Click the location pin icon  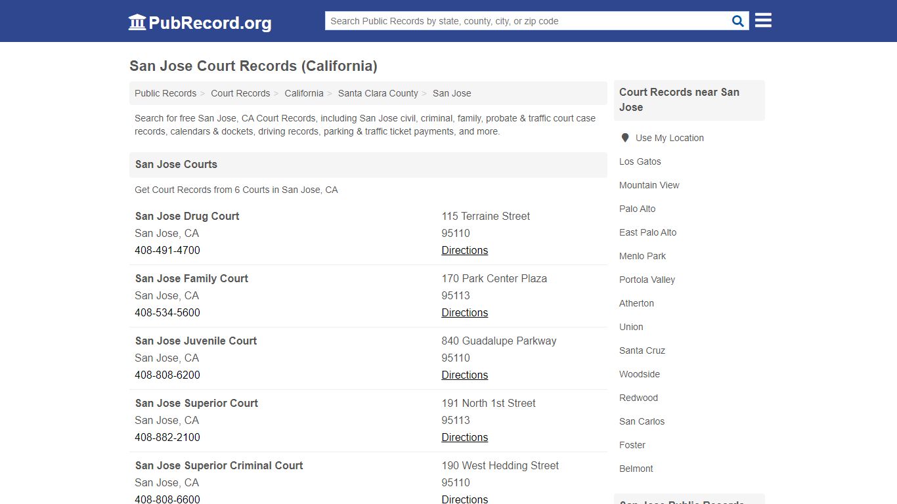coord(625,138)
